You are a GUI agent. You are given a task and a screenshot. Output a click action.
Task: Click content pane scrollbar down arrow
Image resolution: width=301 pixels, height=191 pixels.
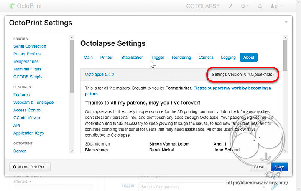tap(285, 151)
